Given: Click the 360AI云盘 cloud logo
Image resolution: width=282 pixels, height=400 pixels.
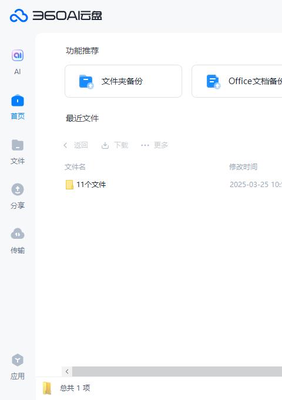Looking at the screenshot, I should [x=19, y=15].
